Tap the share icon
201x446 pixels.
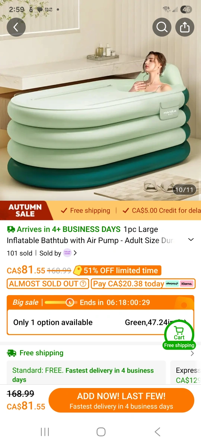click(x=185, y=27)
